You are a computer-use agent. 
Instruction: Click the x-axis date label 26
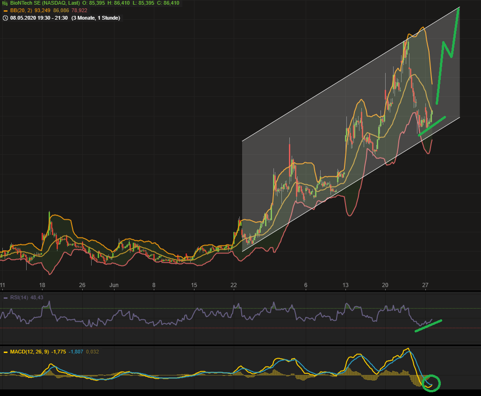point(82,285)
